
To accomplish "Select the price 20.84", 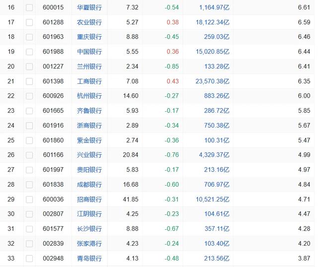I will (131, 155).
